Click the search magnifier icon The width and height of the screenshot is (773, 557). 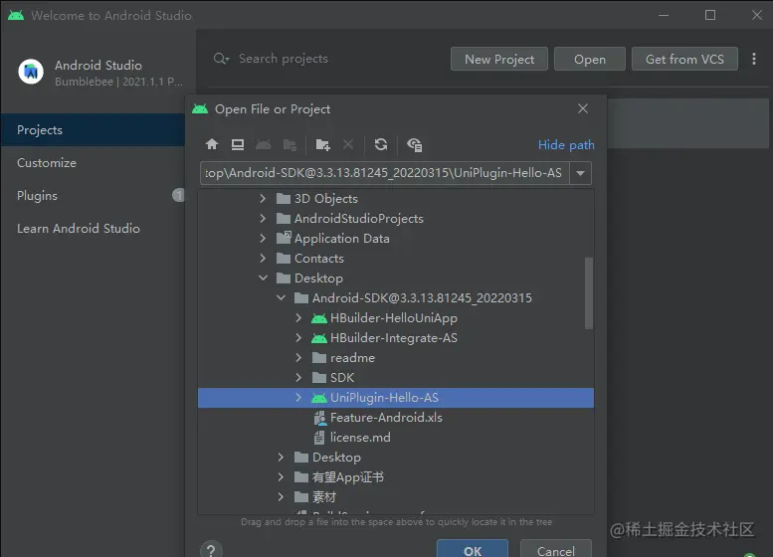pyautogui.click(x=221, y=59)
